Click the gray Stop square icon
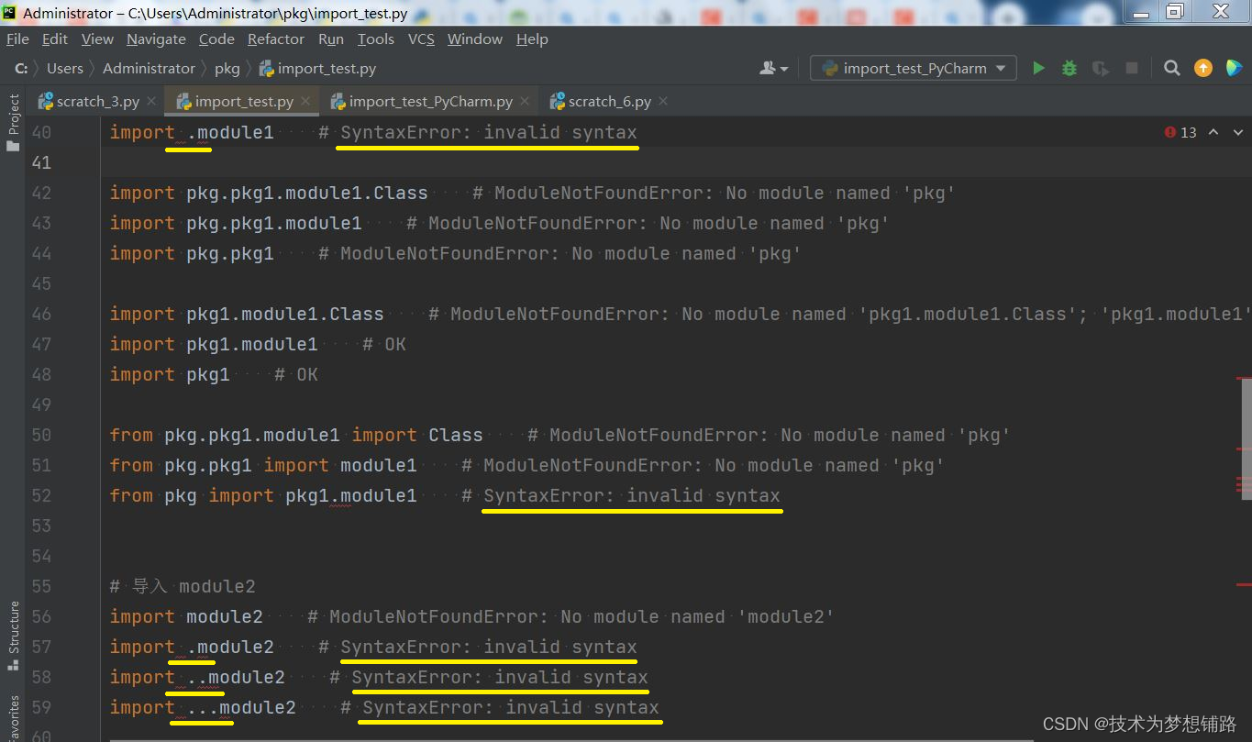 tap(1132, 68)
